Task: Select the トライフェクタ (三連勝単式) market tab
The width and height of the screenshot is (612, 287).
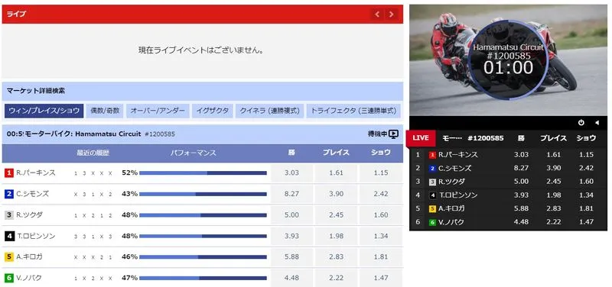Action: click(x=353, y=111)
